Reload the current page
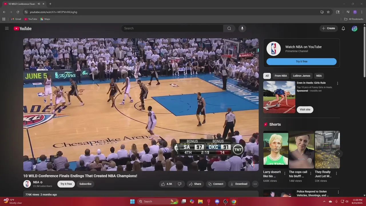 pyautogui.click(x=18, y=12)
